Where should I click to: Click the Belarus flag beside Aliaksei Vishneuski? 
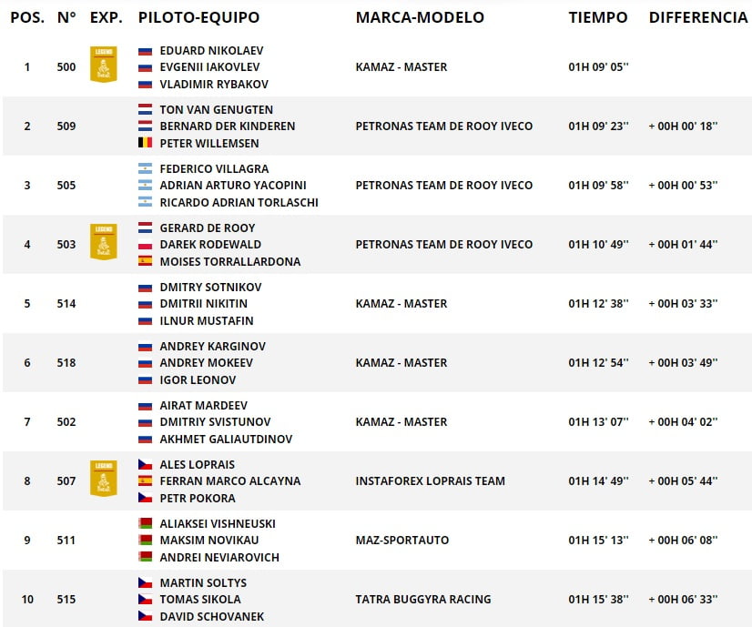click(146, 523)
